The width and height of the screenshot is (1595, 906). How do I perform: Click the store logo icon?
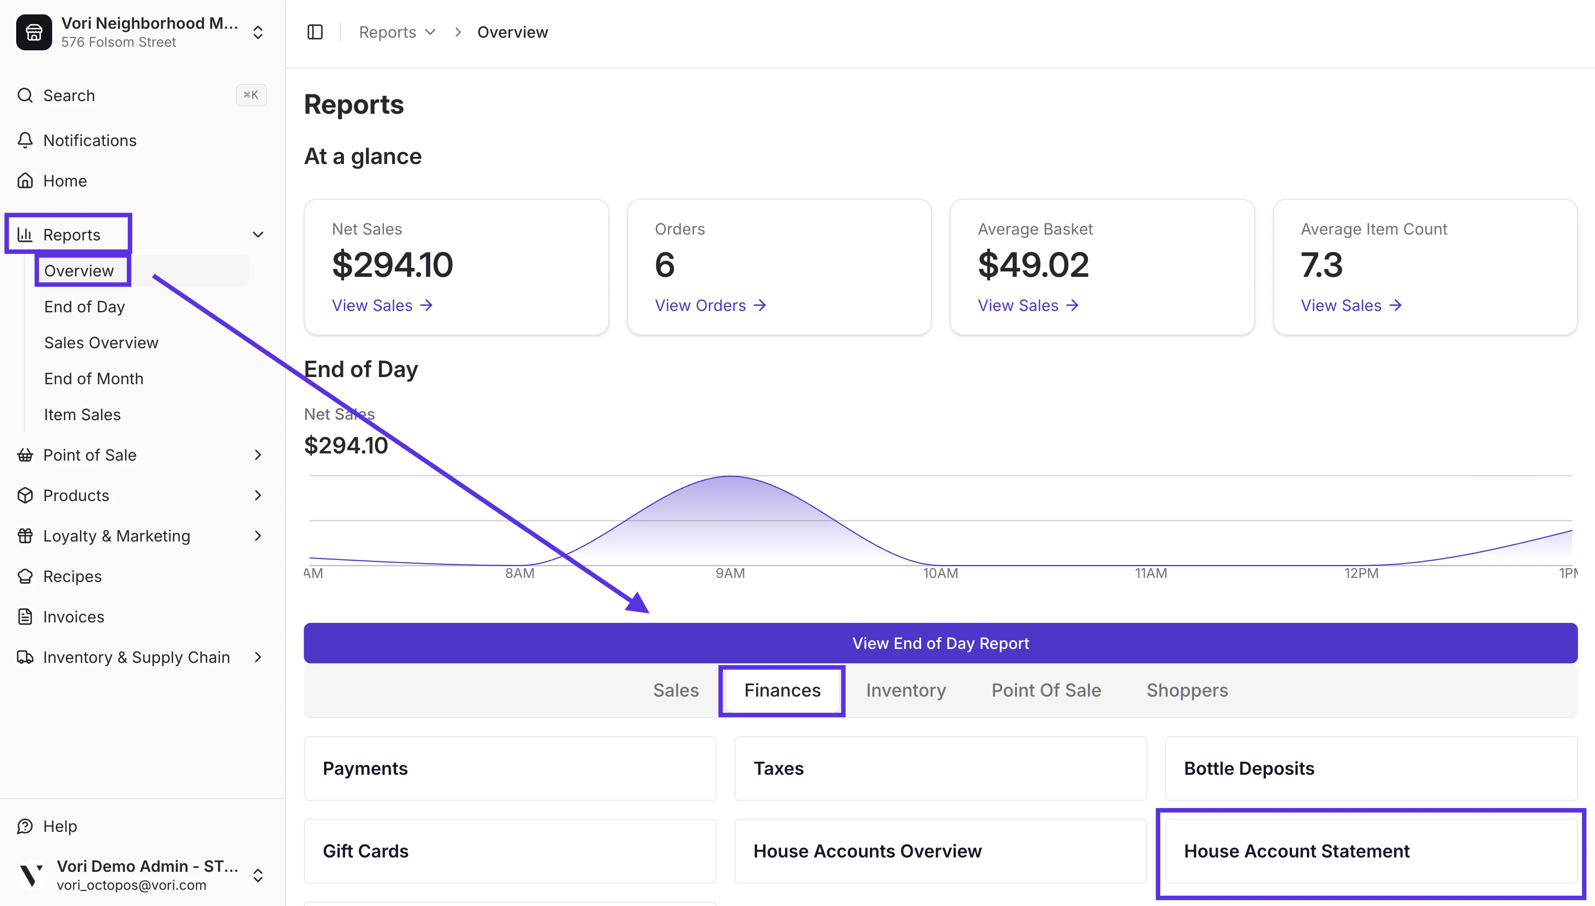coord(34,32)
